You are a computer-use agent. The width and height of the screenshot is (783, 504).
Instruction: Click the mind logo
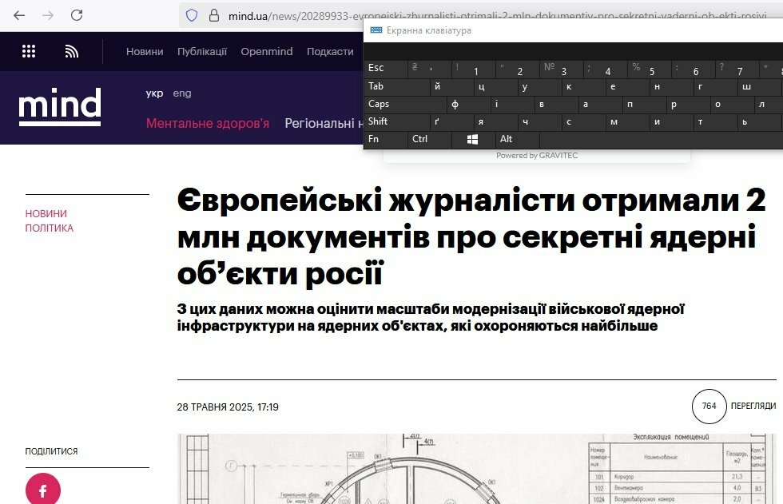(x=60, y=107)
